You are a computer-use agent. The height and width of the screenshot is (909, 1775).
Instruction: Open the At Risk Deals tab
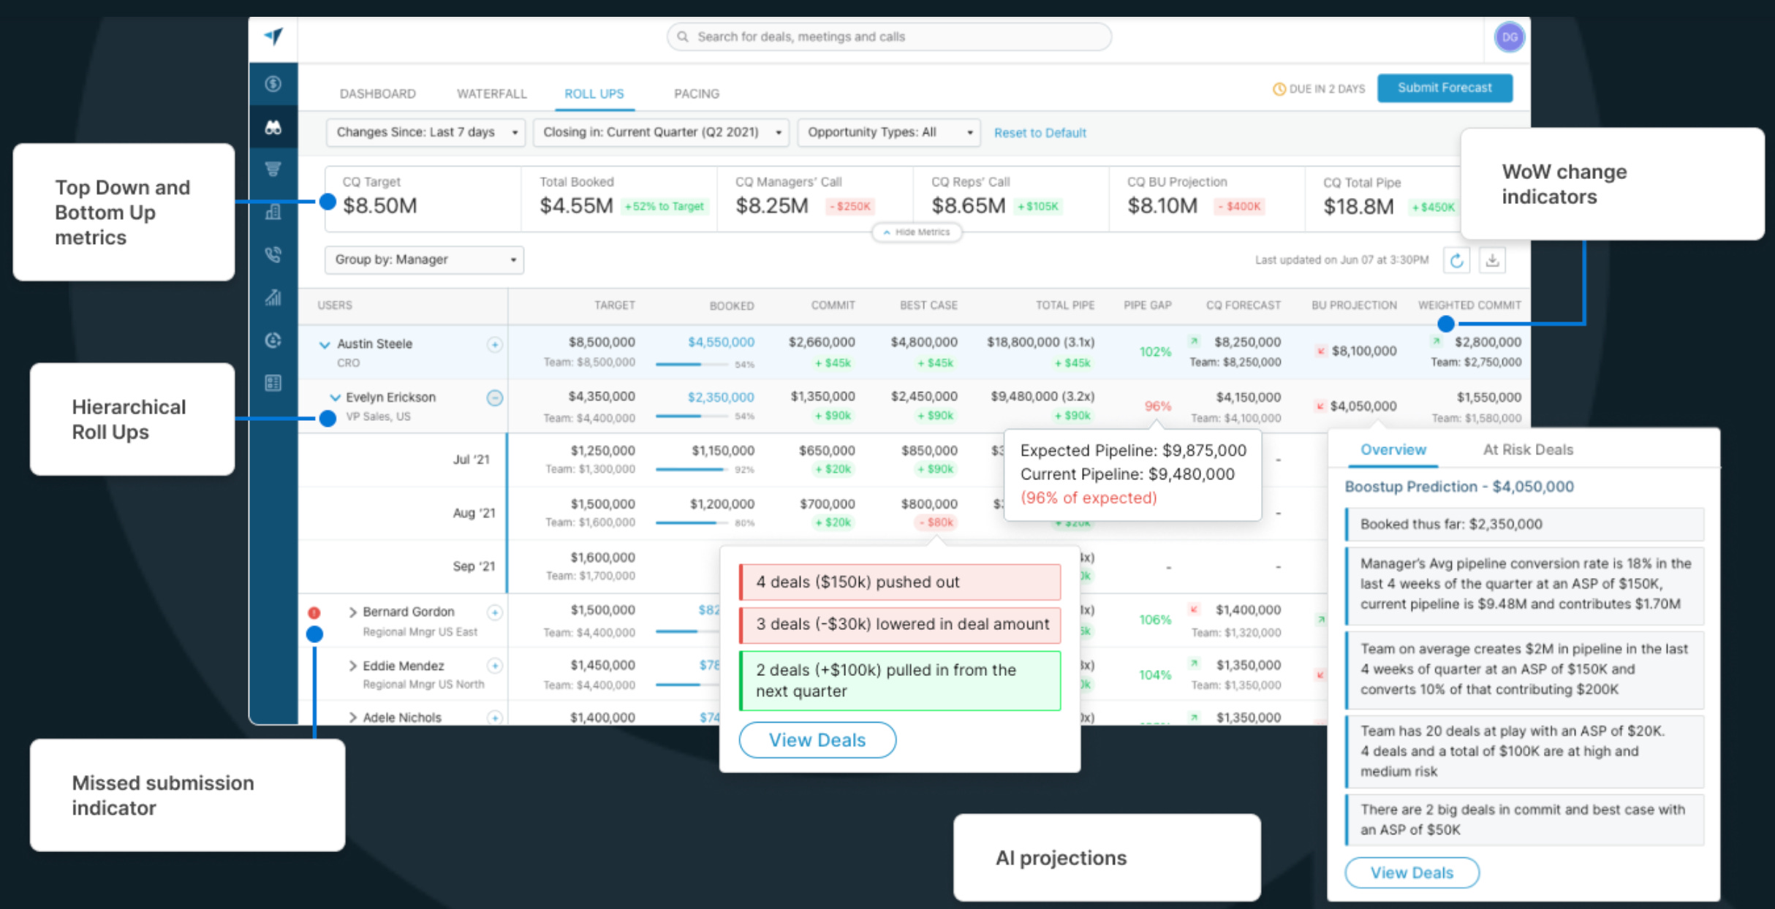pyautogui.click(x=1527, y=449)
